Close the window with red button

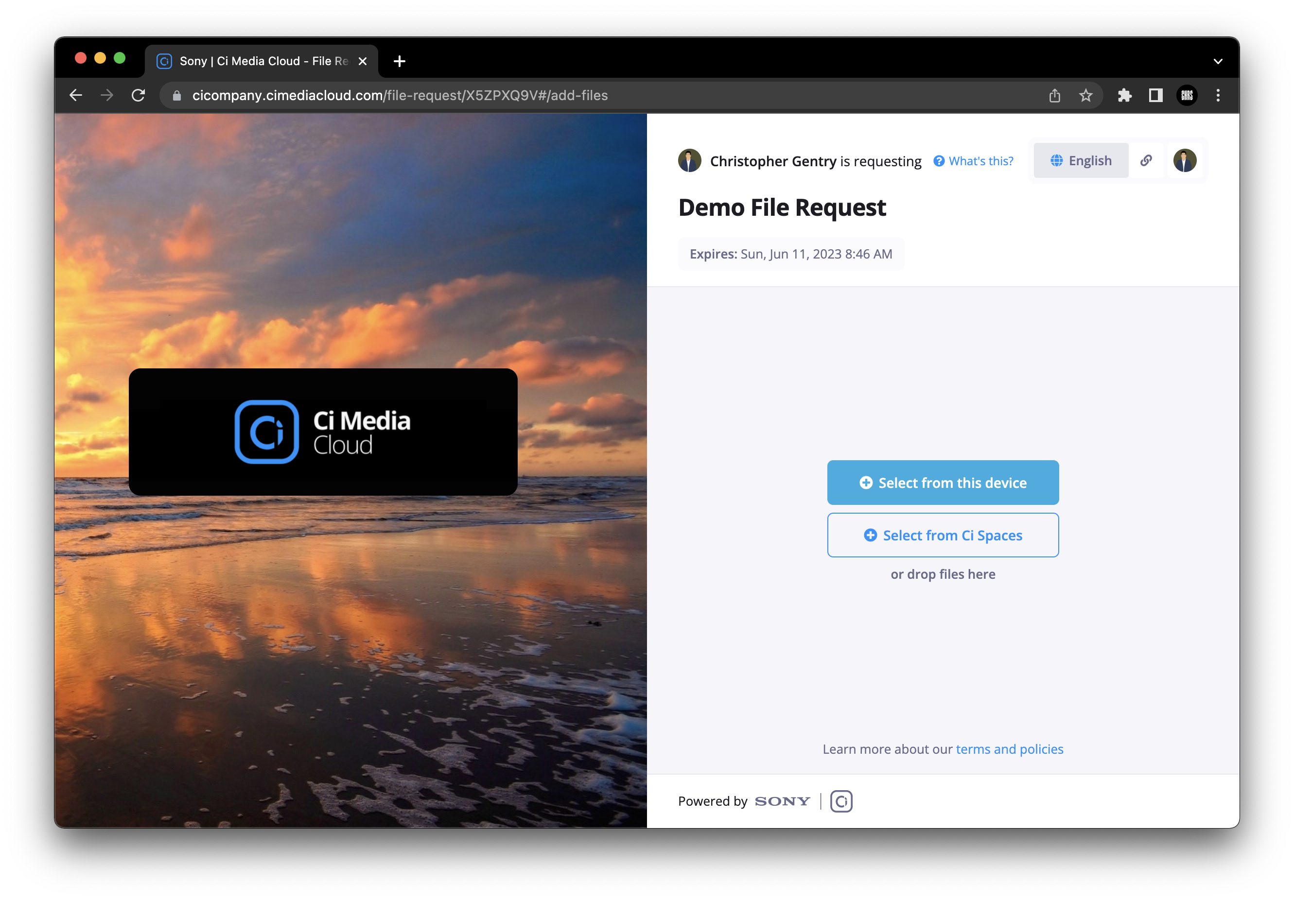(81, 58)
